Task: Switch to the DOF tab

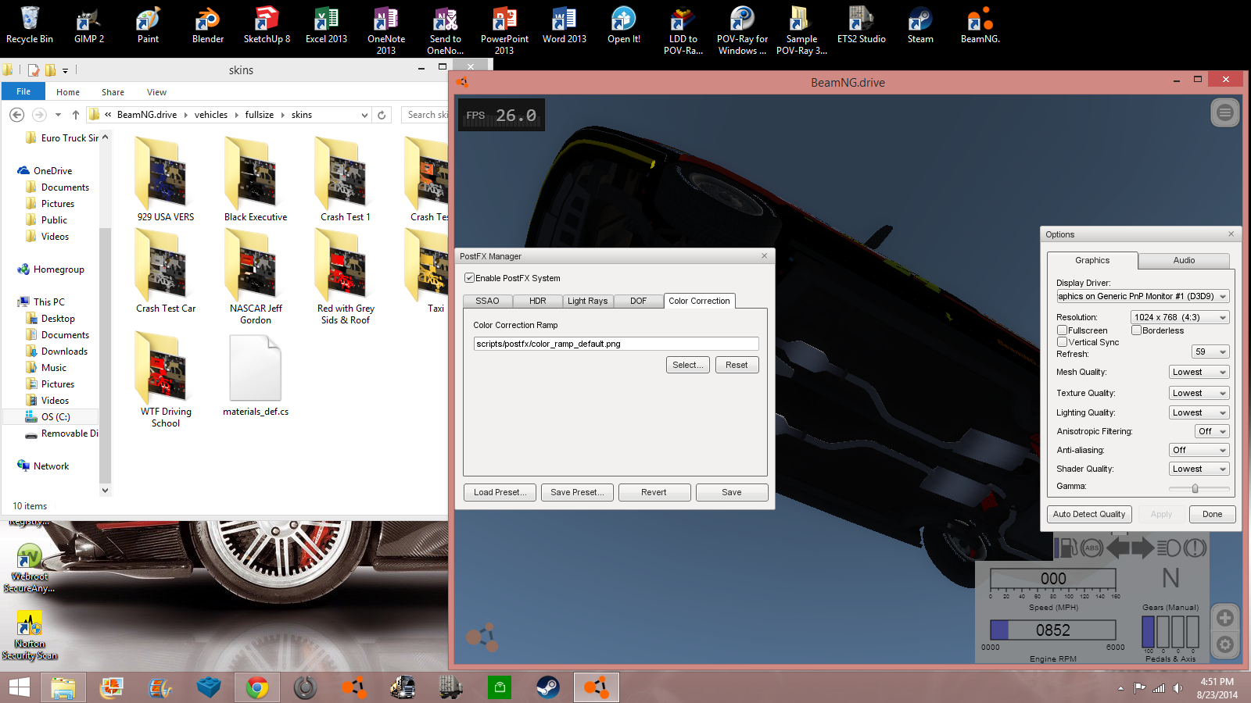Action: [x=638, y=301]
